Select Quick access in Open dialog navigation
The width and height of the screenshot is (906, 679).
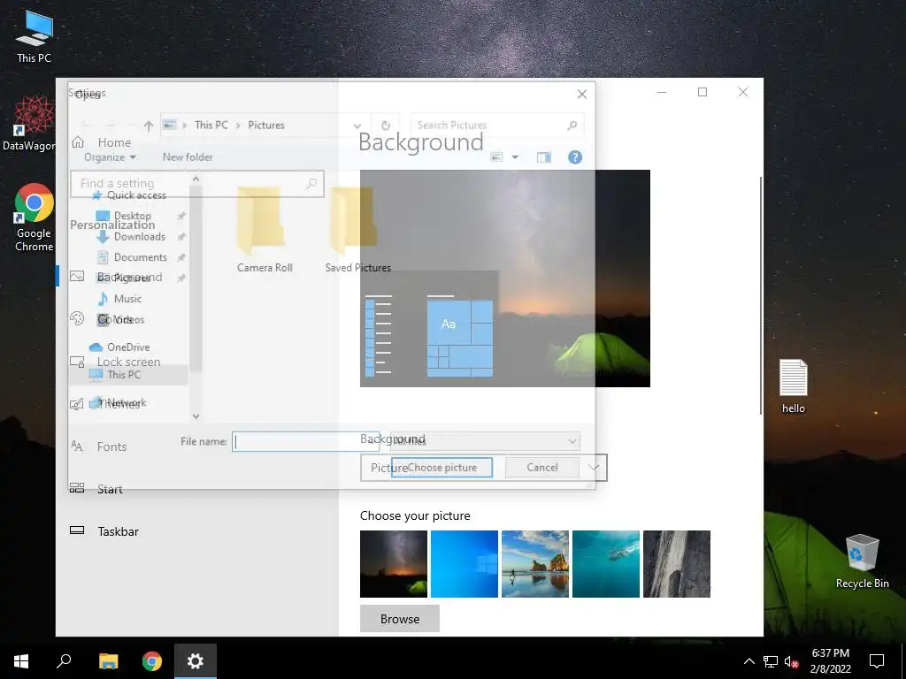136,195
